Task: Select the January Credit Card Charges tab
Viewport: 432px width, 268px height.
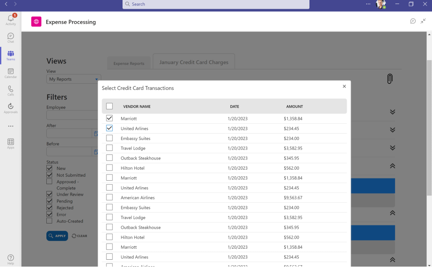Action: coord(194,62)
